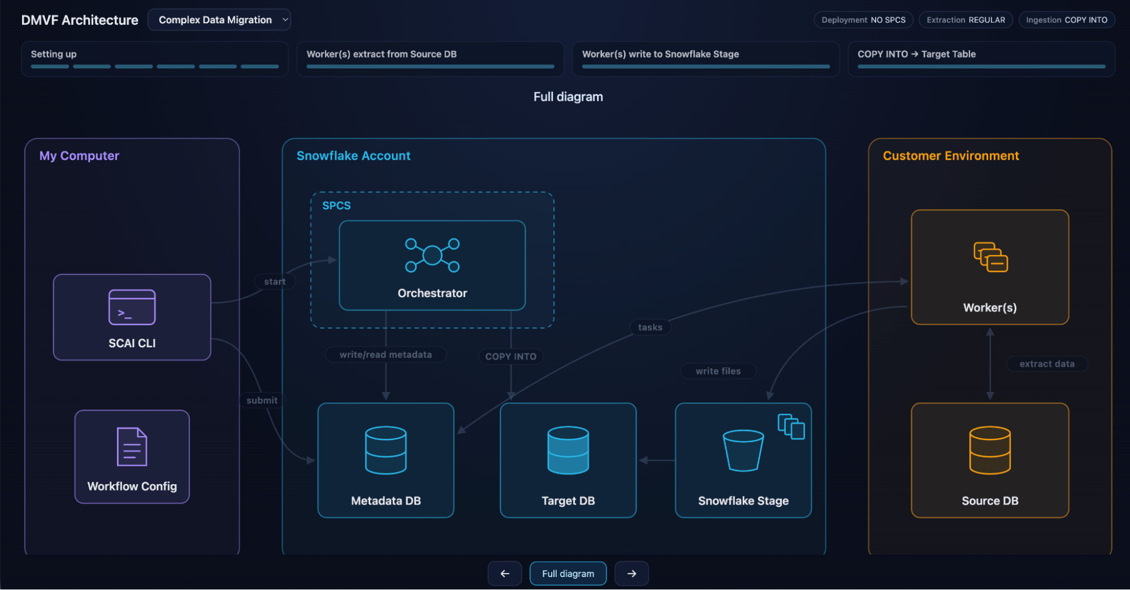Viewport: 1130px width, 590px height.
Task: Click the Target DB database icon
Action: tap(568, 450)
